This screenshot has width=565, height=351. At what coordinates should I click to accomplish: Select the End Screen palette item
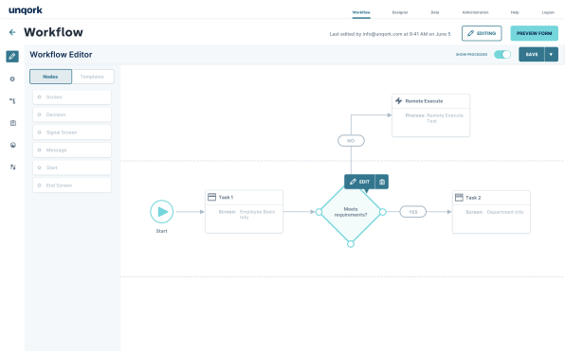pyautogui.click(x=72, y=185)
